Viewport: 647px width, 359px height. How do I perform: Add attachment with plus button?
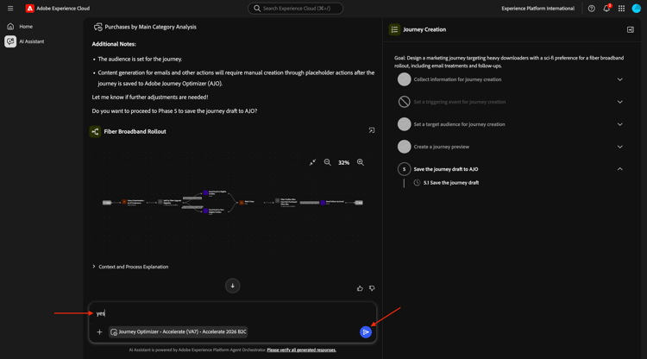pyautogui.click(x=99, y=331)
